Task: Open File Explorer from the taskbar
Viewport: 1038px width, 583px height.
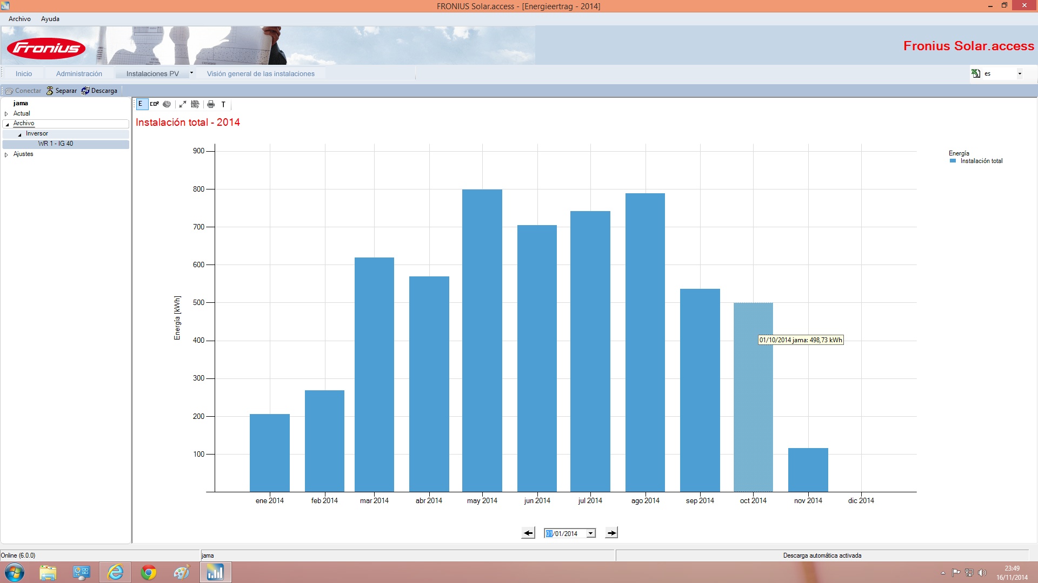Action: click(x=48, y=572)
